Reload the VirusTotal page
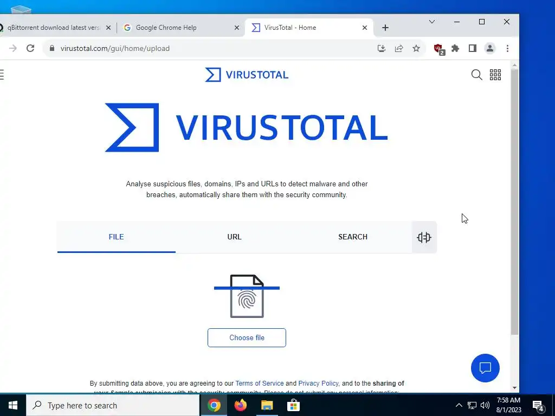This screenshot has width=555, height=416. 30,48
